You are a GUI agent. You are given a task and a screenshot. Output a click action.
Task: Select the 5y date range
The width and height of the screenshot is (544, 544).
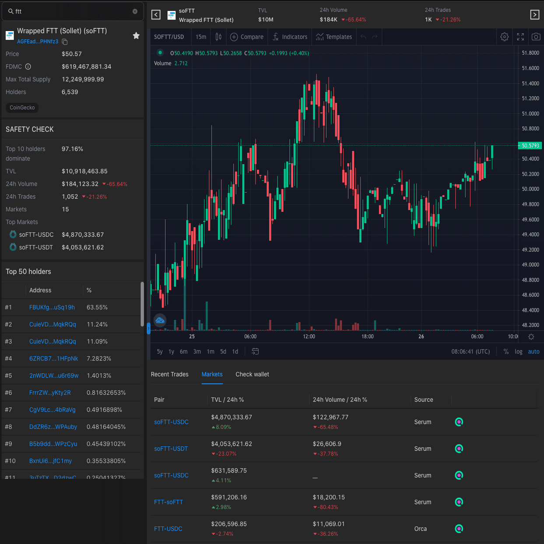(160, 352)
